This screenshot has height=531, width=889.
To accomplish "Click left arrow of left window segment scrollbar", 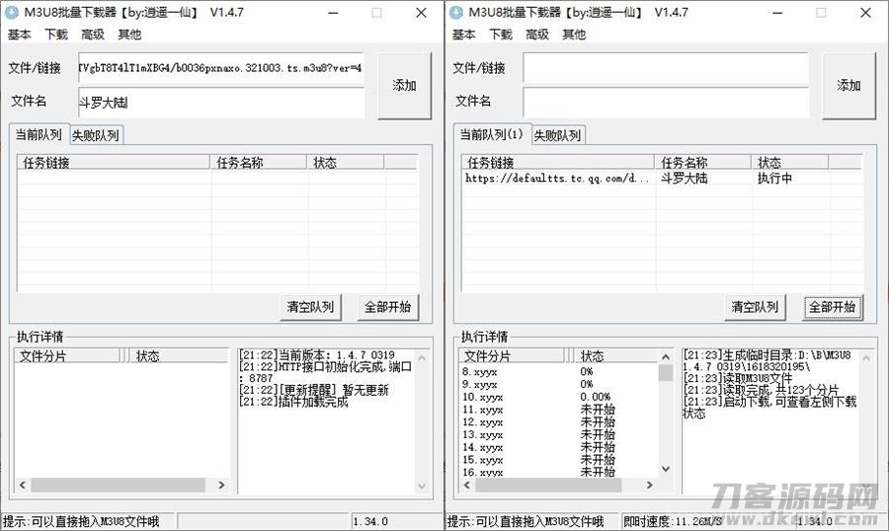I will coord(23,485).
